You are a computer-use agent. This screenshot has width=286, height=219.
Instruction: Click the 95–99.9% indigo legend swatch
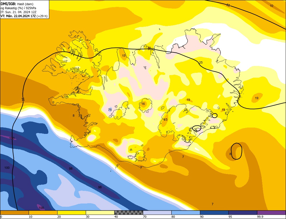[243, 213]
